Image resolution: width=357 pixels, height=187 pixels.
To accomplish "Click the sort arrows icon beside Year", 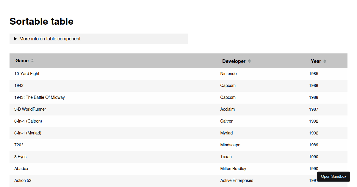I will (325, 61).
